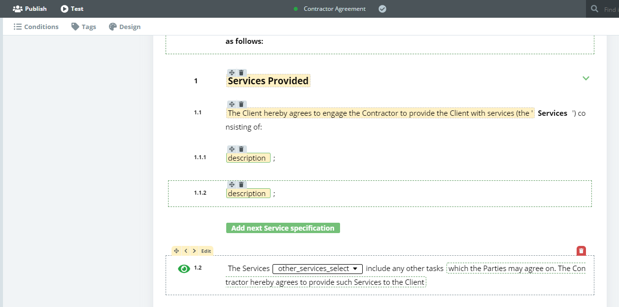Click the move handle above Services Provided heading

pos(232,73)
